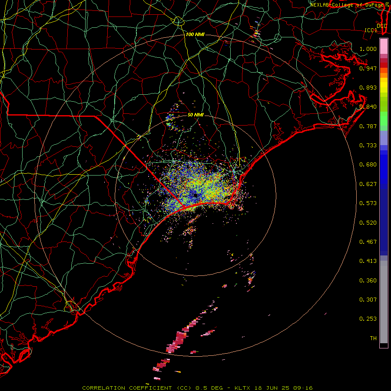Click the 18 JUN 25 date in caption

coord(272,388)
